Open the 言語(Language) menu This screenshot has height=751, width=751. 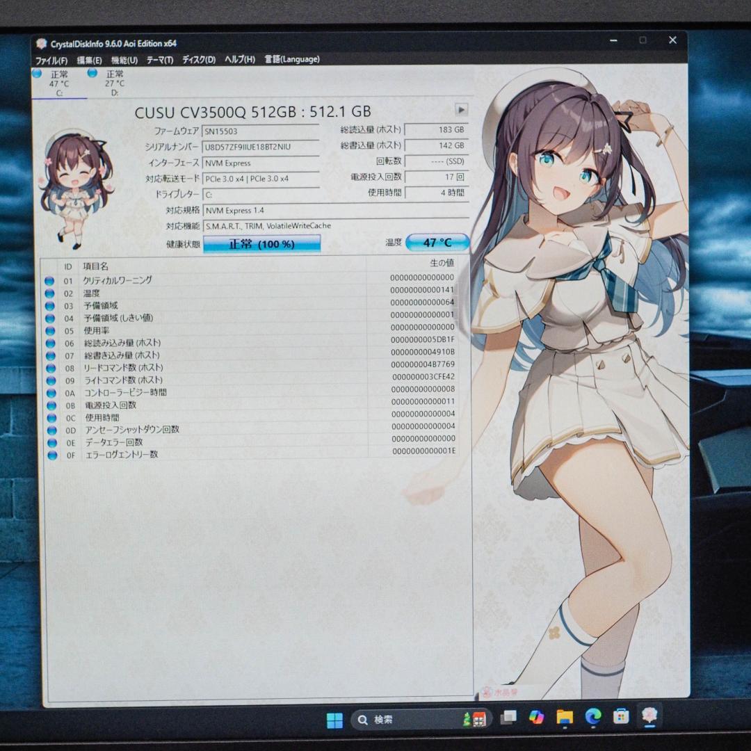pos(291,59)
